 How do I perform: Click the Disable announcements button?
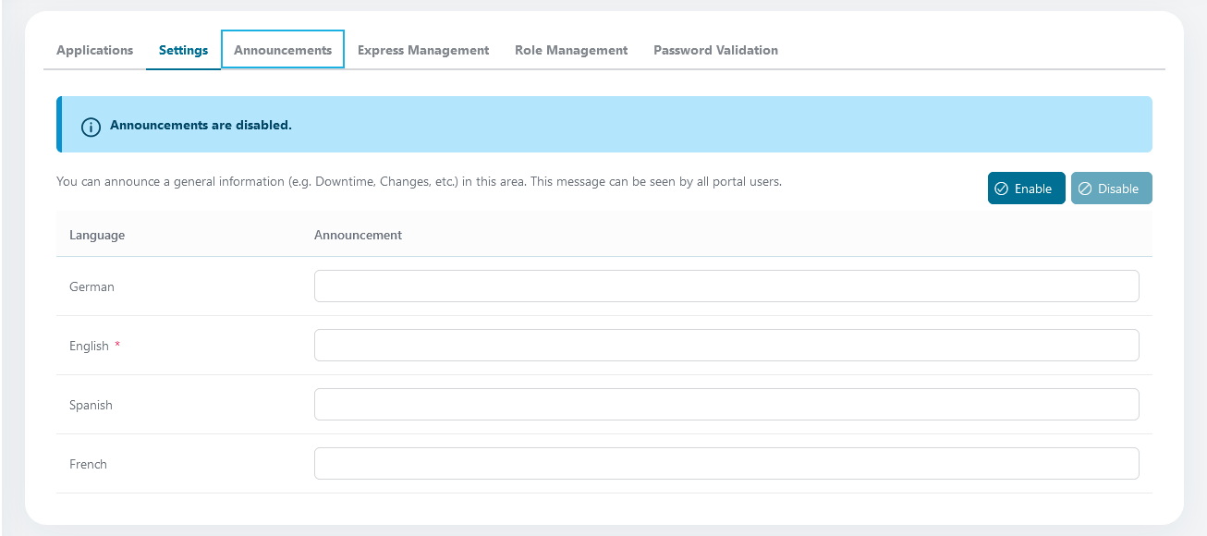(1111, 189)
